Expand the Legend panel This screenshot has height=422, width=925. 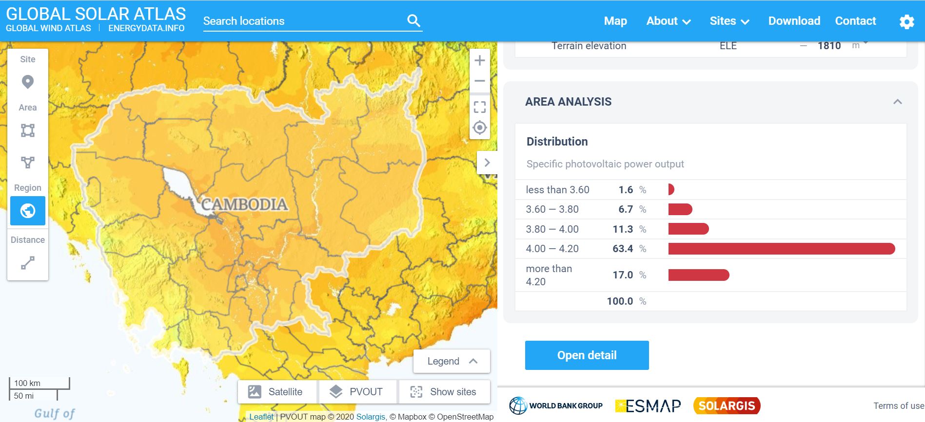coord(452,361)
